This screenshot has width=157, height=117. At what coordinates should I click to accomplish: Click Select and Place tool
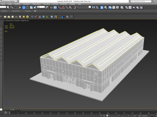(x=35, y=7)
